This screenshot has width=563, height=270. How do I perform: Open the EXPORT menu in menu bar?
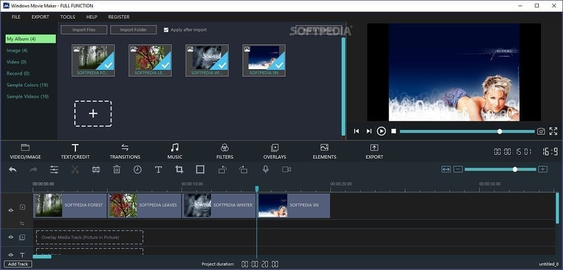pyautogui.click(x=40, y=17)
